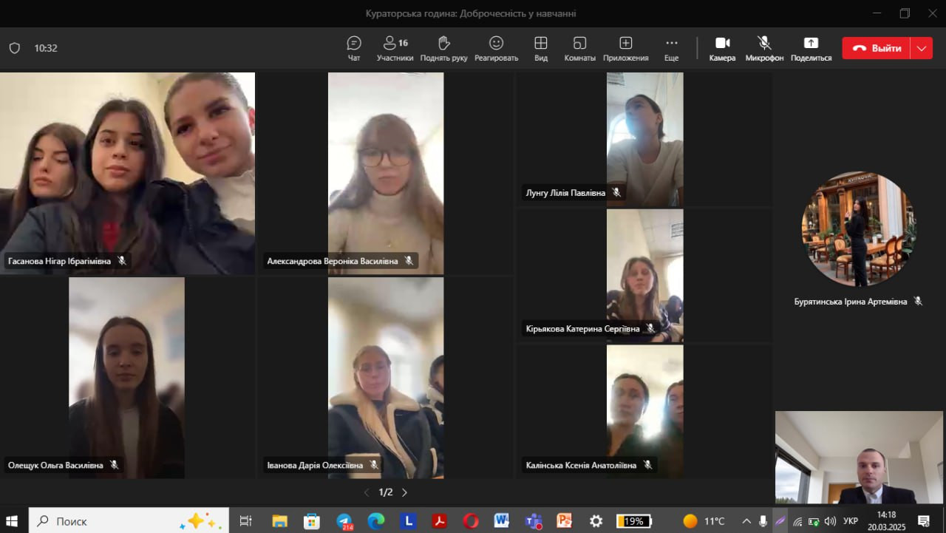Select Олещук Ольга Василівна video tile

pyautogui.click(x=128, y=378)
